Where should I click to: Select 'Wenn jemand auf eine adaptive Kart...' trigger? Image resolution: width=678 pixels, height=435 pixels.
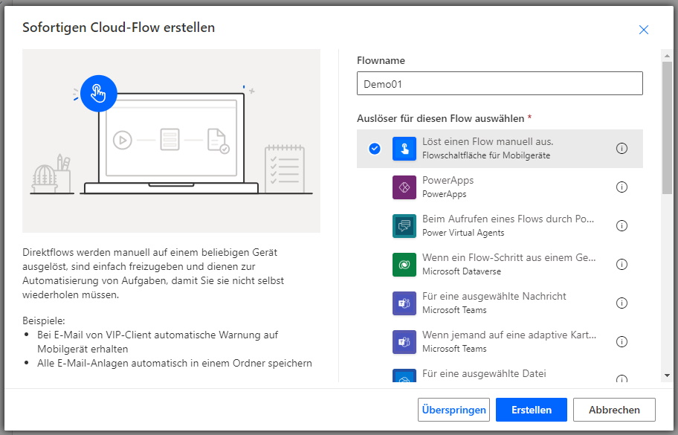coord(500,342)
